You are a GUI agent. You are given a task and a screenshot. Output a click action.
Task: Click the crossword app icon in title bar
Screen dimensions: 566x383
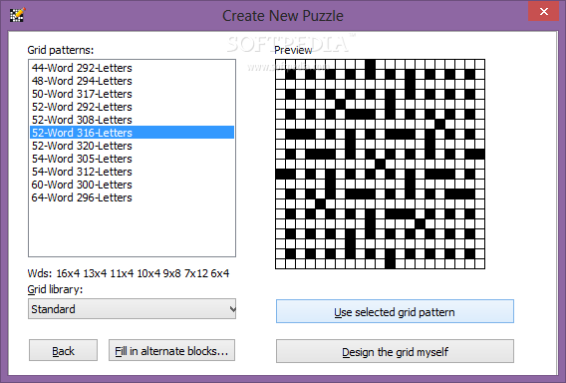pyautogui.click(x=17, y=15)
